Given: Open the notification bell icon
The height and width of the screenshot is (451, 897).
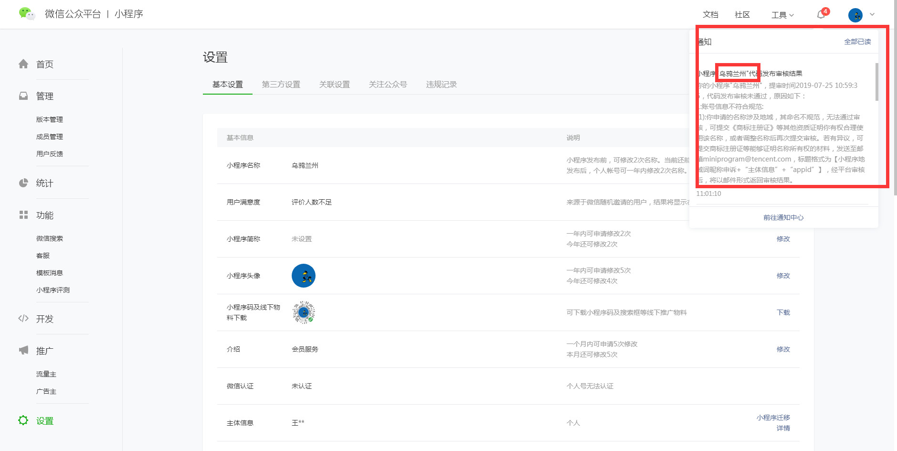Looking at the screenshot, I should (x=821, y=15).
